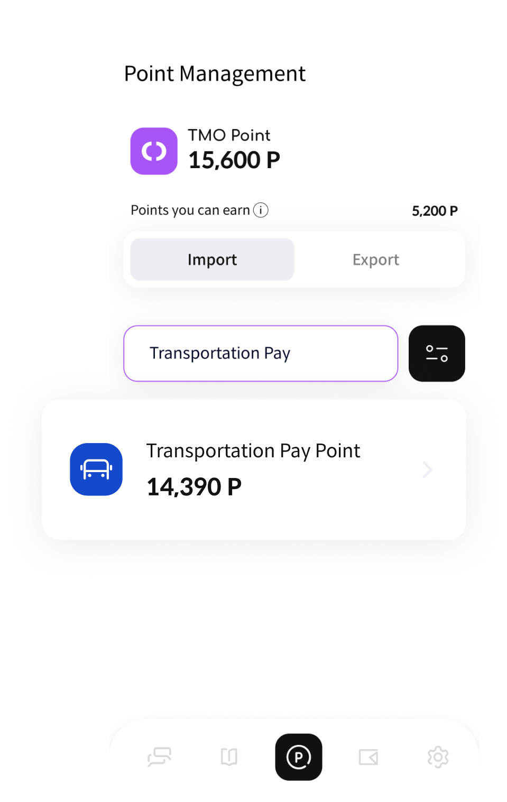Click the Point Management page heading

[x=215, y=74]
